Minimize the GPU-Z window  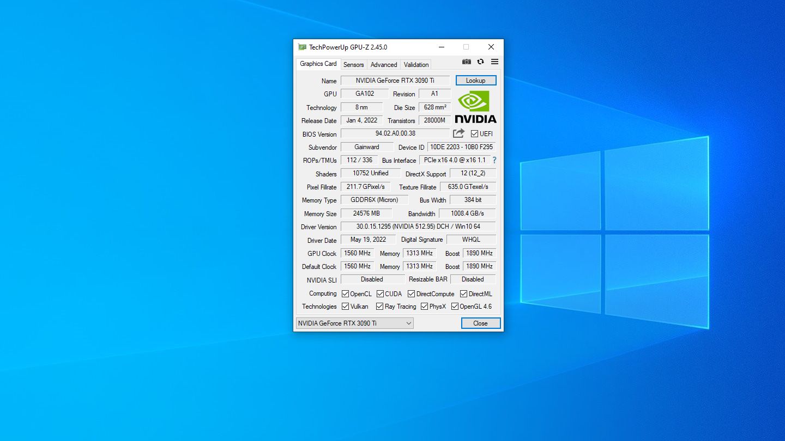coord(441,47)
